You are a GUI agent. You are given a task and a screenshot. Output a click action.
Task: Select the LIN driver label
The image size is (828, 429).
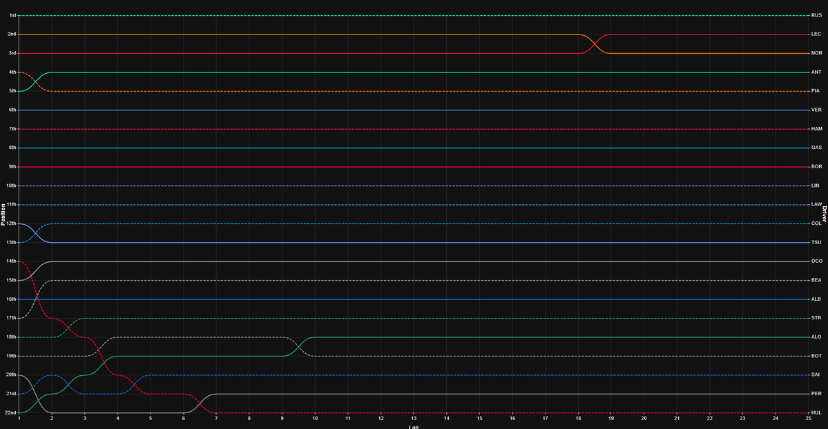pos(816,186)
